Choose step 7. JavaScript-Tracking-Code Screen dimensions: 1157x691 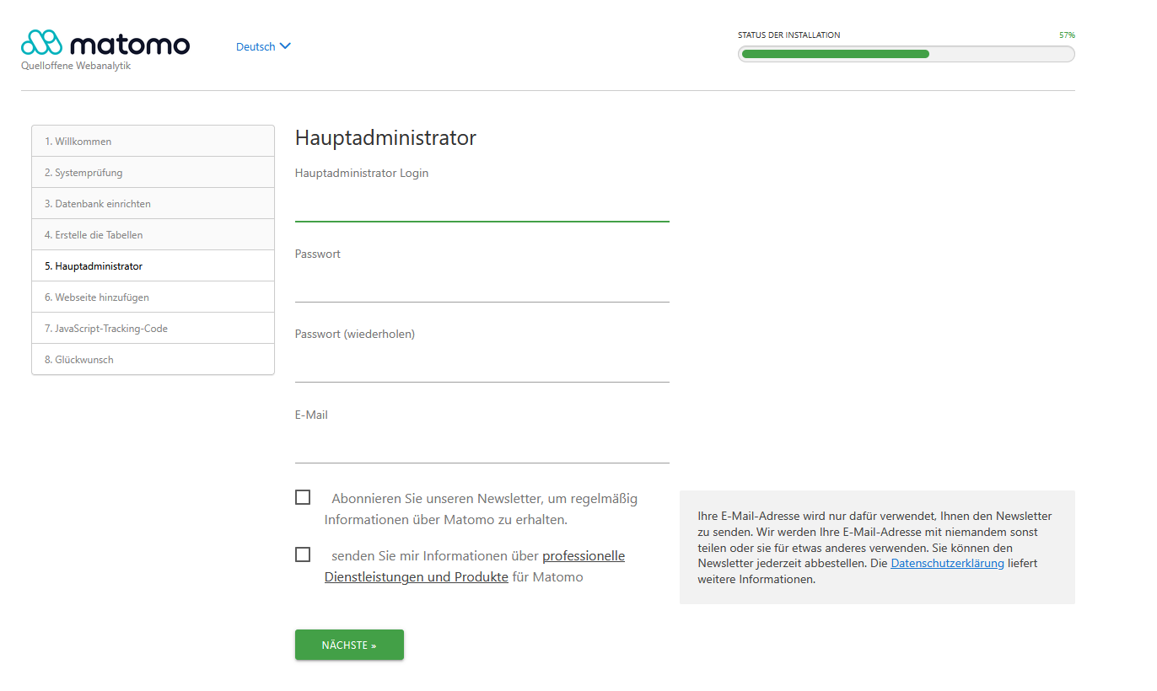153,328
